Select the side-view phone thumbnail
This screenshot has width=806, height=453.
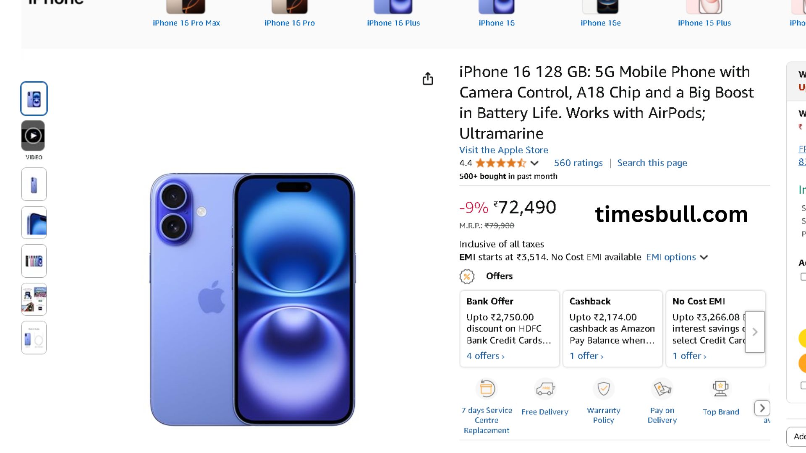34,185
